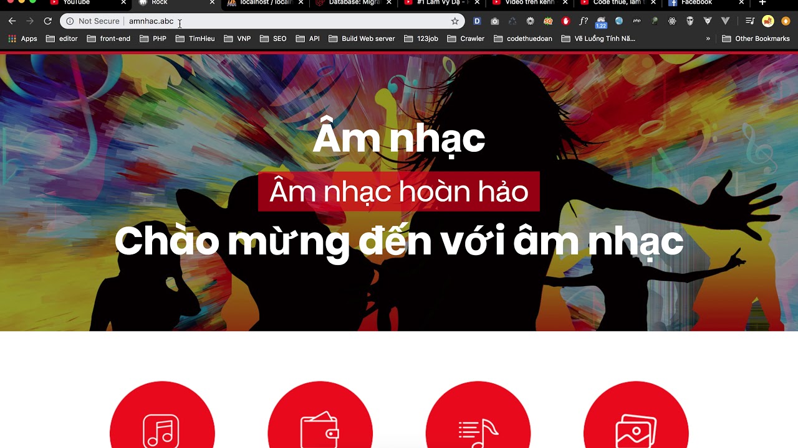
Task: Open the front-end bookmarks folder
Action: [108, 39]
